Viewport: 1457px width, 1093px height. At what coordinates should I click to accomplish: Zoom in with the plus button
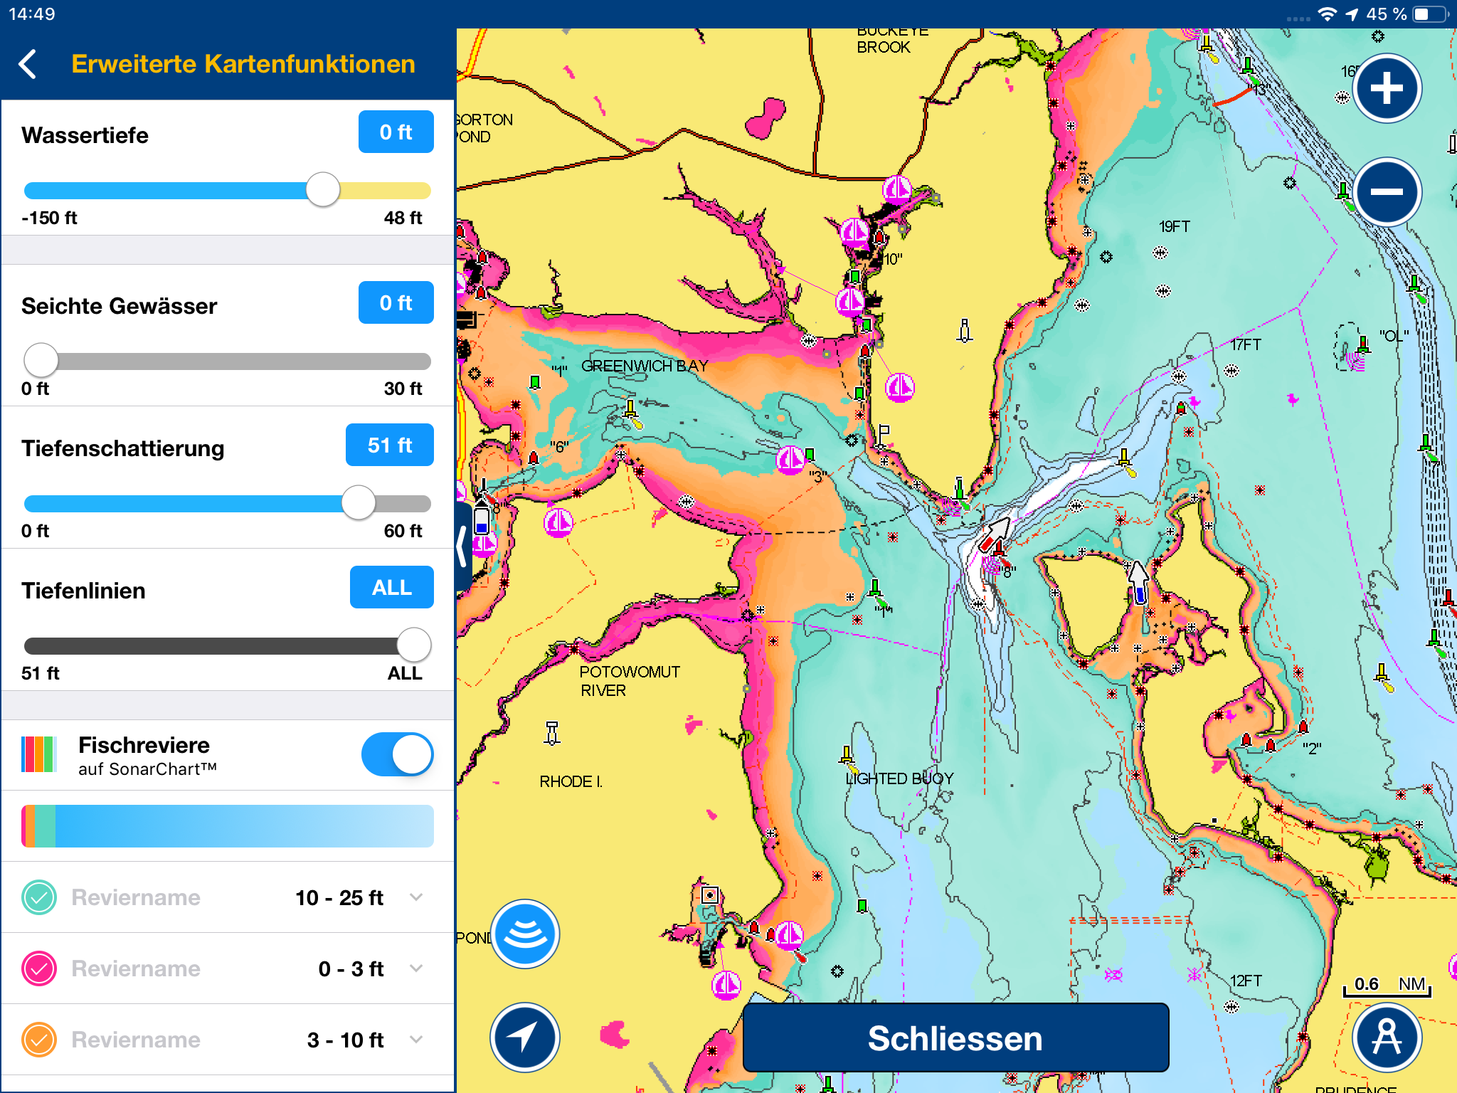(x=1387, y=89)
